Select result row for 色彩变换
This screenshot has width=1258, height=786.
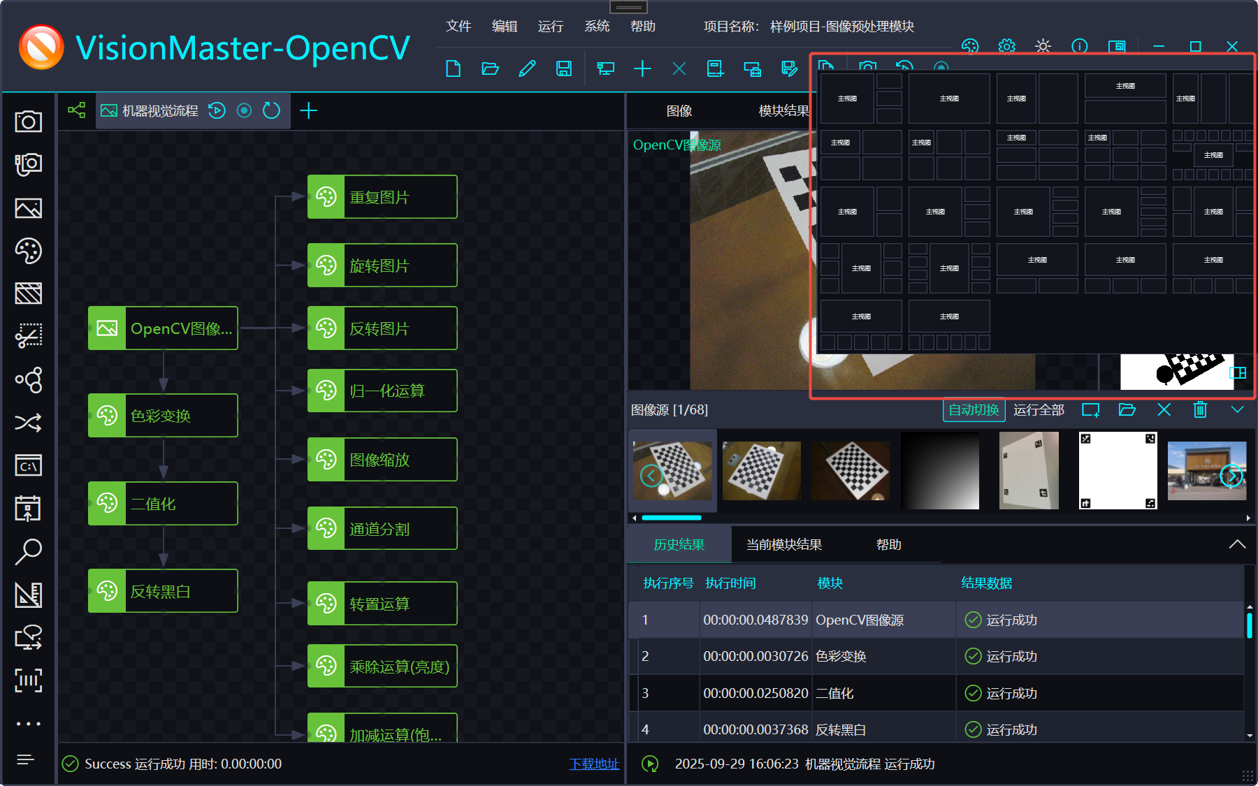(x=937, y=656)
